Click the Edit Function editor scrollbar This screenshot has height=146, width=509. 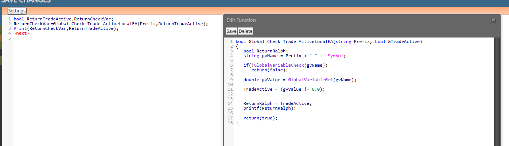[x=497, y=91]
